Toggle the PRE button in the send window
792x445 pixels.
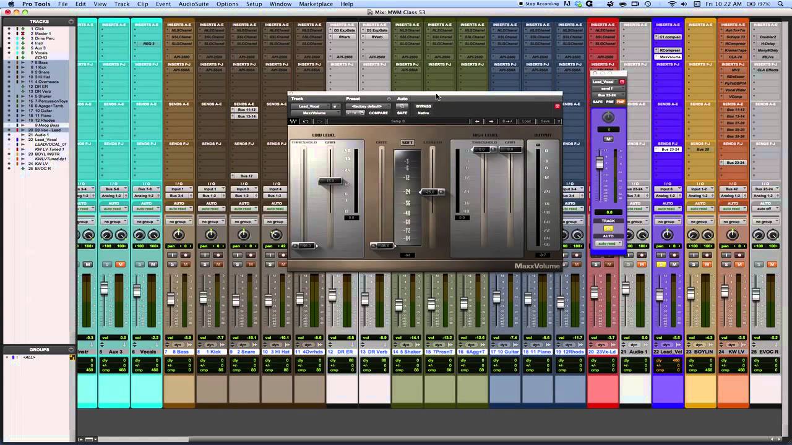[609, 102]
